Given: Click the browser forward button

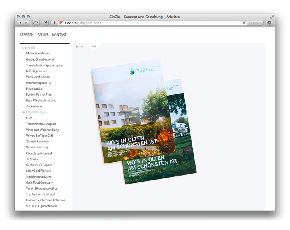Looking at the screenshot, I should click(27, 23).
